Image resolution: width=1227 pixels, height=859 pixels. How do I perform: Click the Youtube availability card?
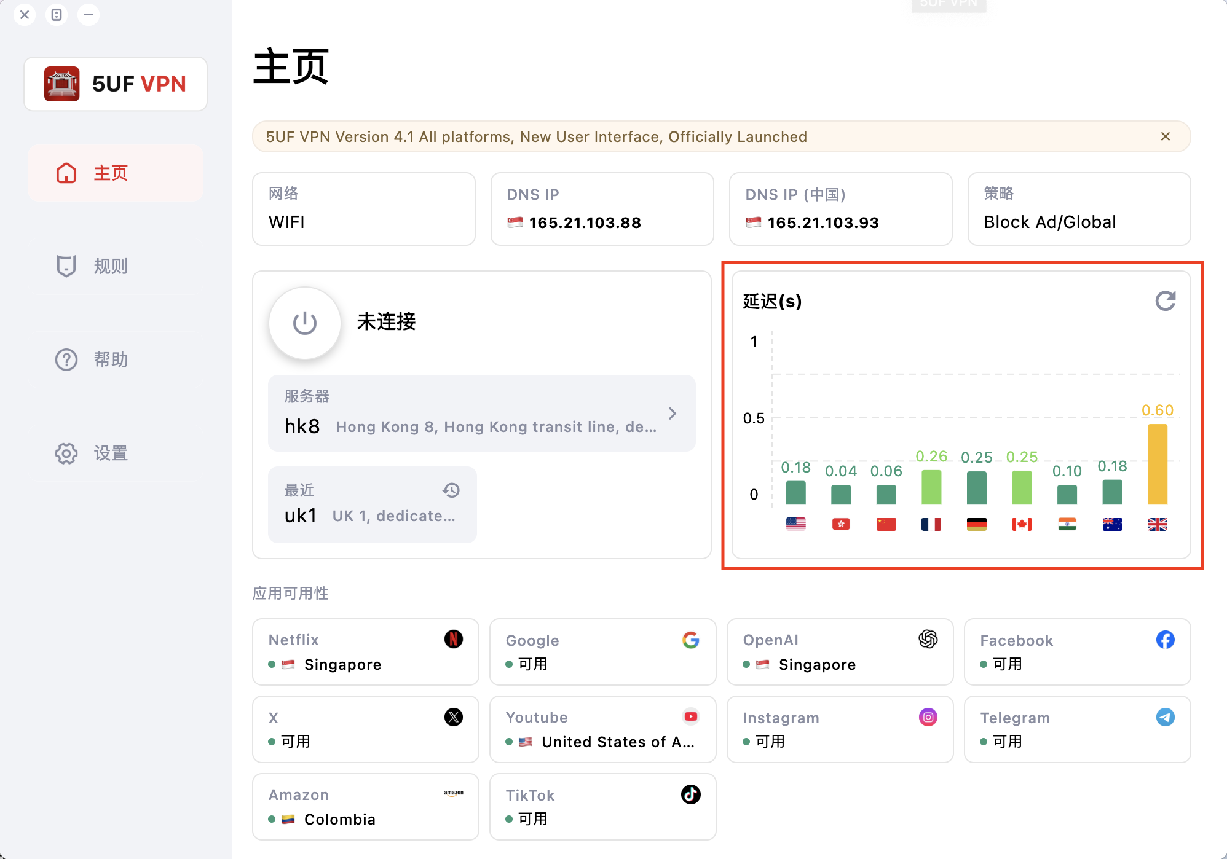602,729
